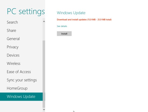Image resolution: width=148 pixels, height=112 pixels.
Task: Click the sidebar scroll up arrow
Action: [44, 22]
